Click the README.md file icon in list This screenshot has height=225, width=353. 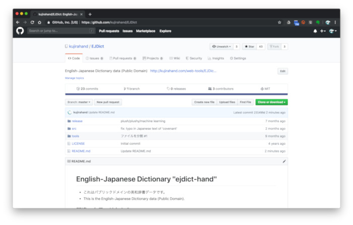[69, 151]
